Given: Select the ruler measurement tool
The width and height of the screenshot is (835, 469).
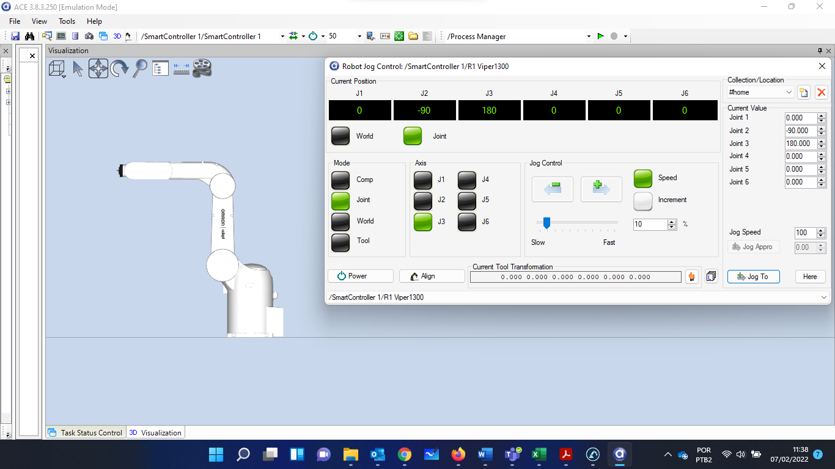Looking at the screenshot, I should point(182,68).
